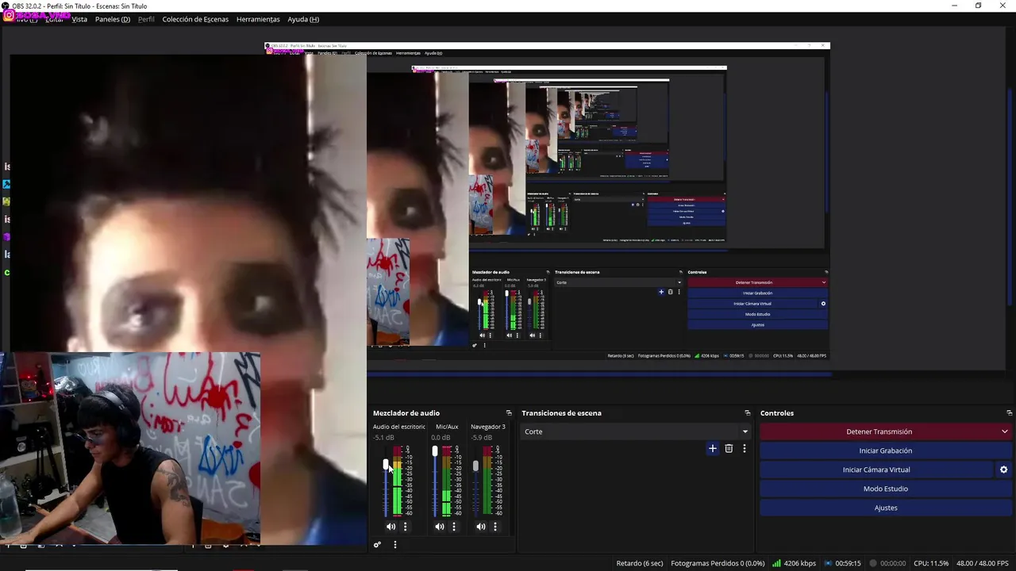Click the 00:00:00 recording timer
This screenshot has height=571, width=1016.
[x=893, y=563]
